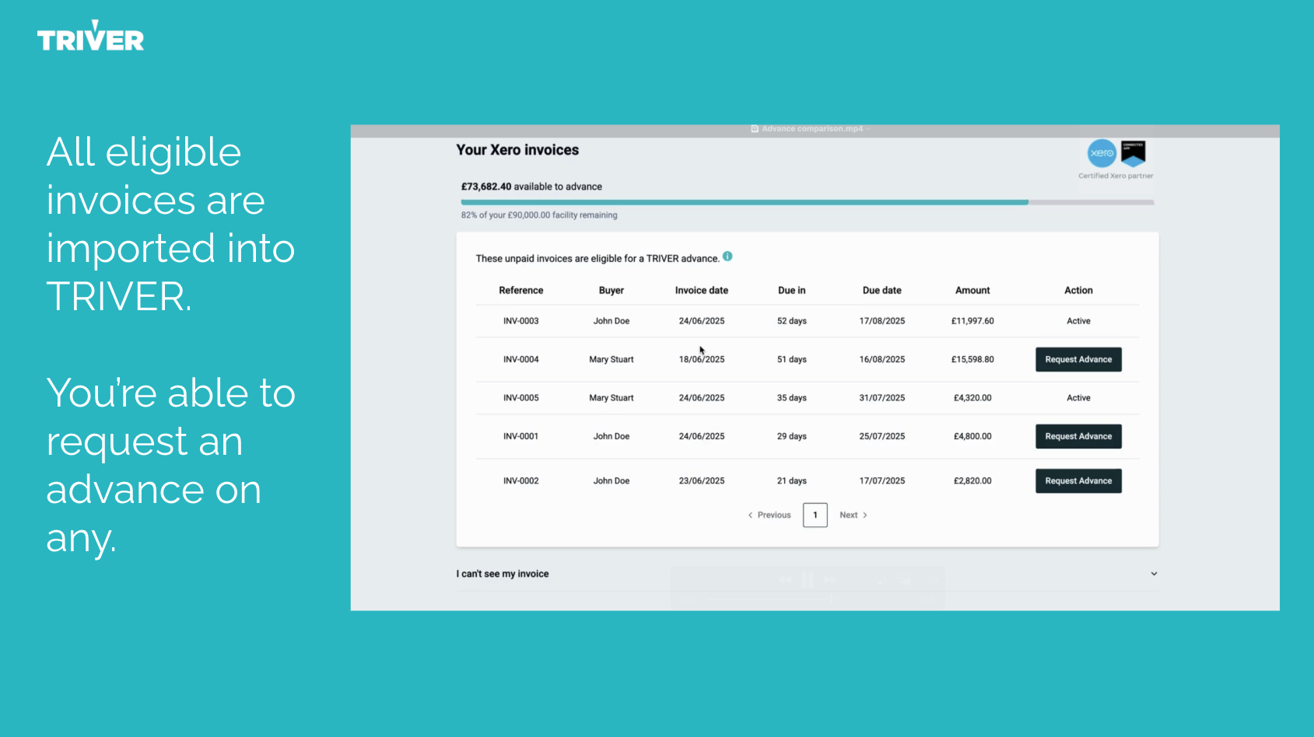Click "21 days" due in value
1314x737 pixels.
792,480
